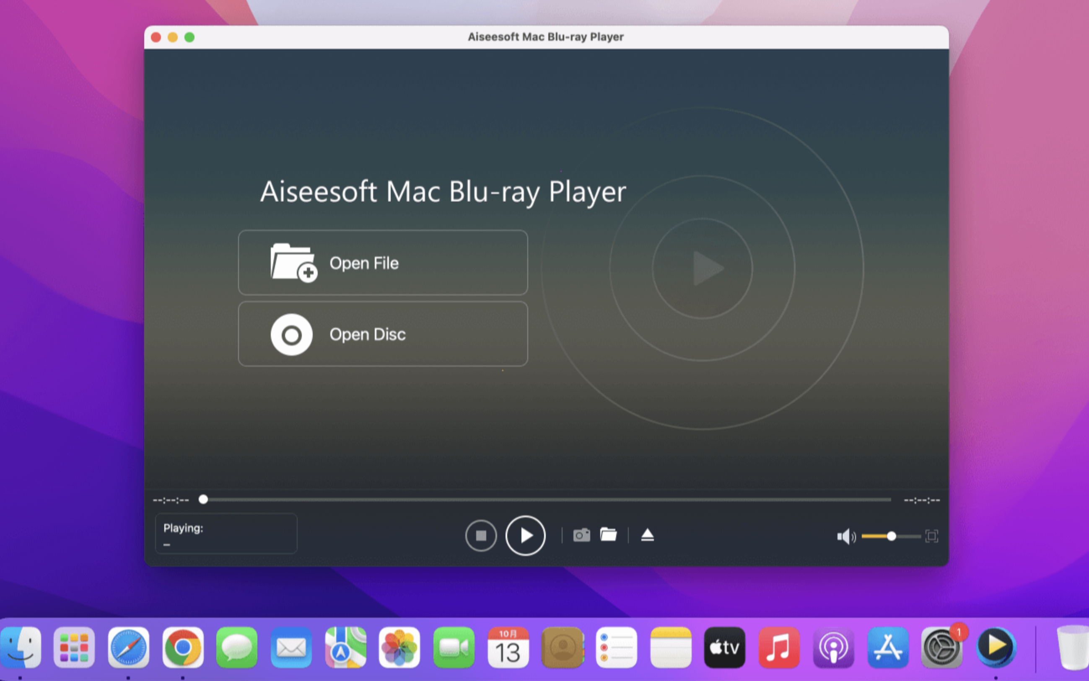Click the disc icon in Open Disc
The height and width of the screenshot is (681, 1089).
[x=291, y=335]
